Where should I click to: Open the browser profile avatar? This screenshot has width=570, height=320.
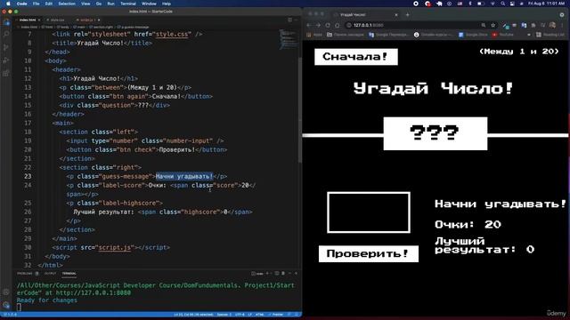[x=552, y=25]
